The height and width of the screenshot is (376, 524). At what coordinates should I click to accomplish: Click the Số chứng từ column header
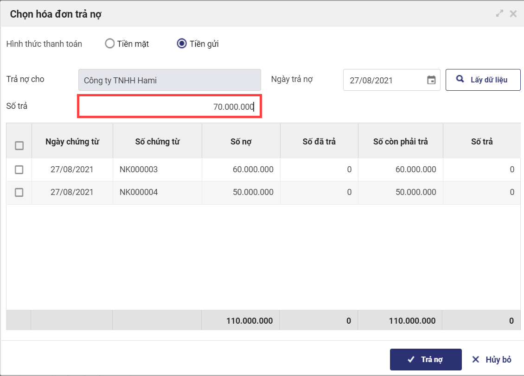click(157, 142)
